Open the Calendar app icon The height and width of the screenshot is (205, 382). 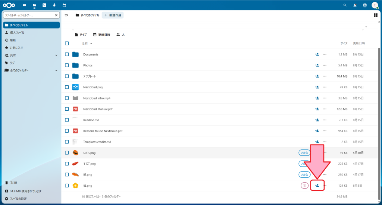[64, 5]
